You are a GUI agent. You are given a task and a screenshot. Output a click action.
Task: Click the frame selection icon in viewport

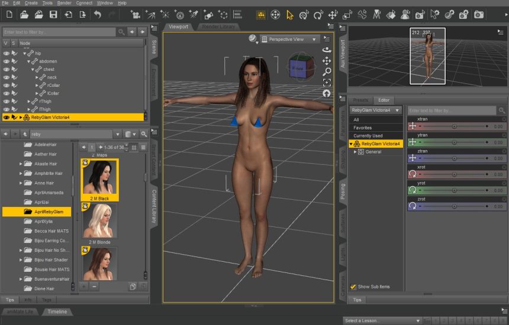[327, 83]
